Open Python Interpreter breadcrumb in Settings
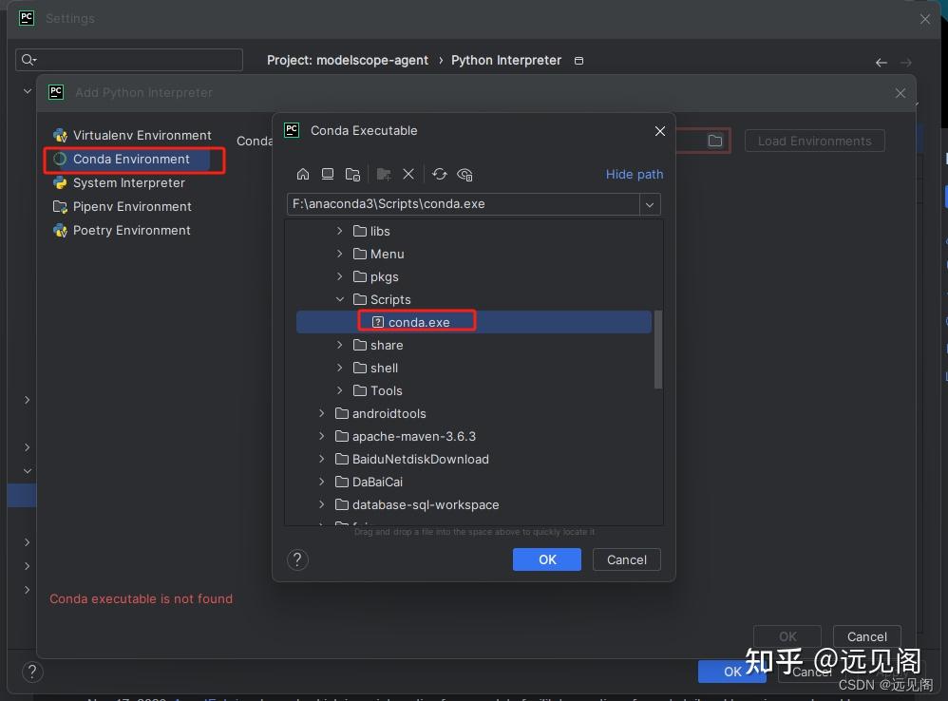Viewport: 948px width, 701px height. [x=505, y=60]
